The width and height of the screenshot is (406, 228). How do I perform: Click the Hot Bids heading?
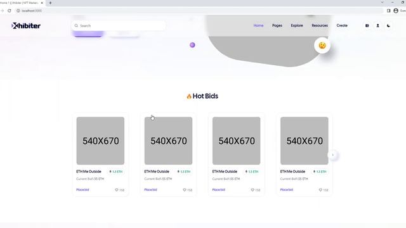tap(206, 96)
